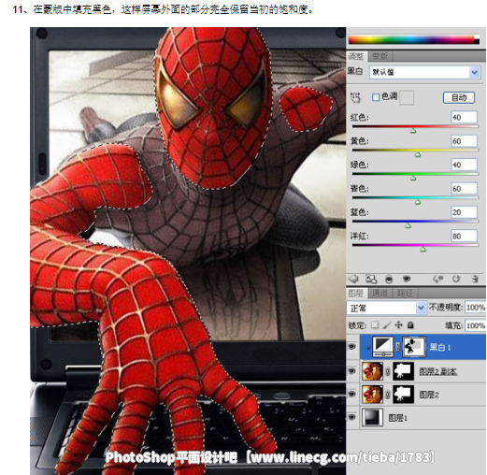Select the 图层1 layer name

click(397, 418)
